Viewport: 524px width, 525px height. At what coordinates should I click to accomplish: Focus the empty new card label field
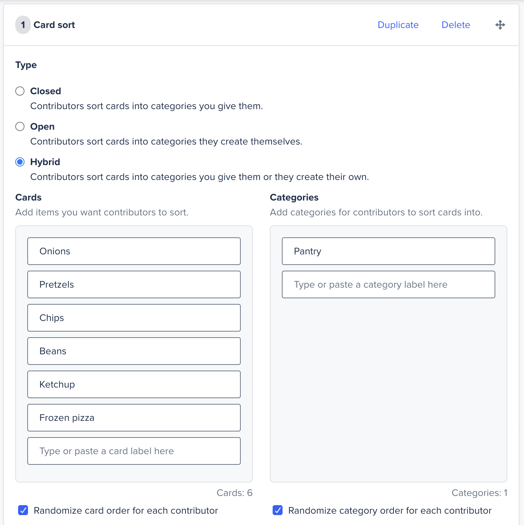134,451
